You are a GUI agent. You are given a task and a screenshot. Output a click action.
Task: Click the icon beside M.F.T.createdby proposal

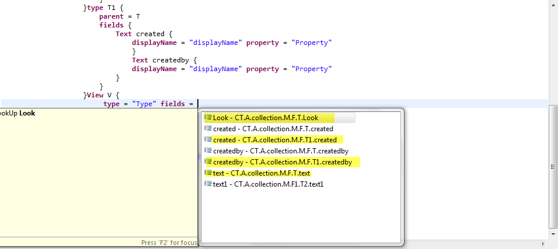[208, 151]
